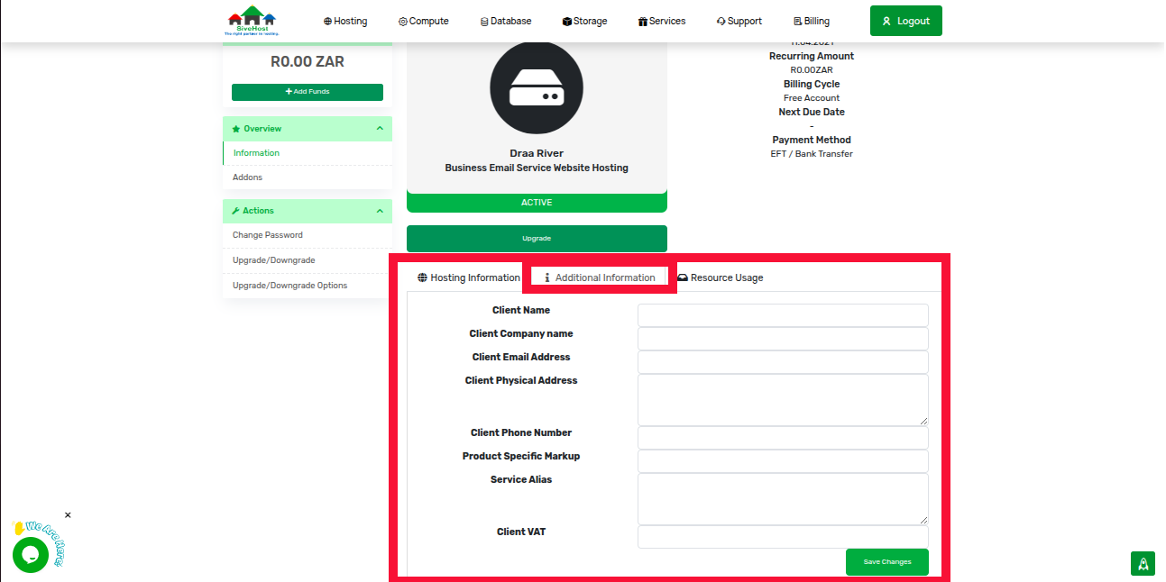
Task: Click the server product icon
Action: [x=537, y=88]
